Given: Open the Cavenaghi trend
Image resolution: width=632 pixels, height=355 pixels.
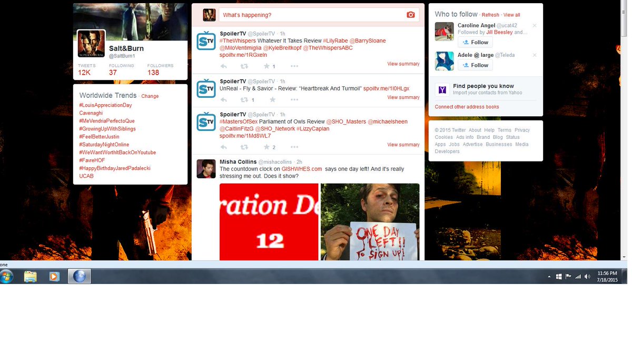Looking at the screenshot, I should pos(91,113).
